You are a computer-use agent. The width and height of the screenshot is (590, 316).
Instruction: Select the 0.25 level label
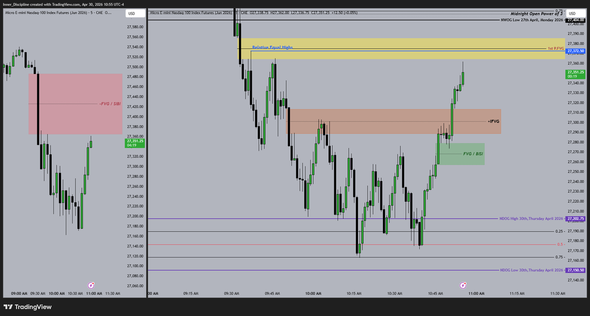559,231
